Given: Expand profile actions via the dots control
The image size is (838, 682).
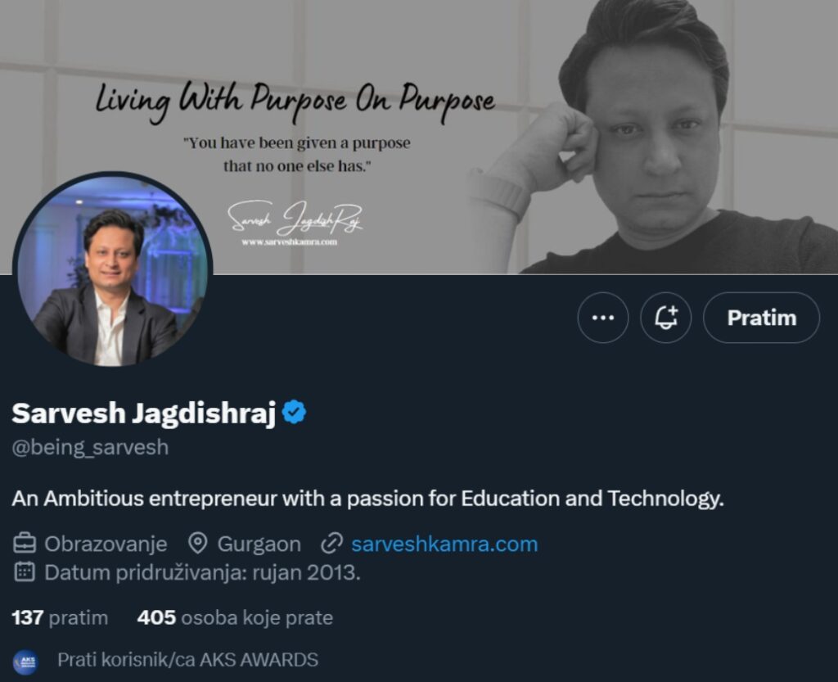Looking at the screenshot, I should coord(603,318).
